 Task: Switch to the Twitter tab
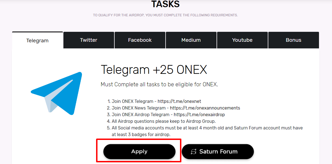click(x=89, y=40)
